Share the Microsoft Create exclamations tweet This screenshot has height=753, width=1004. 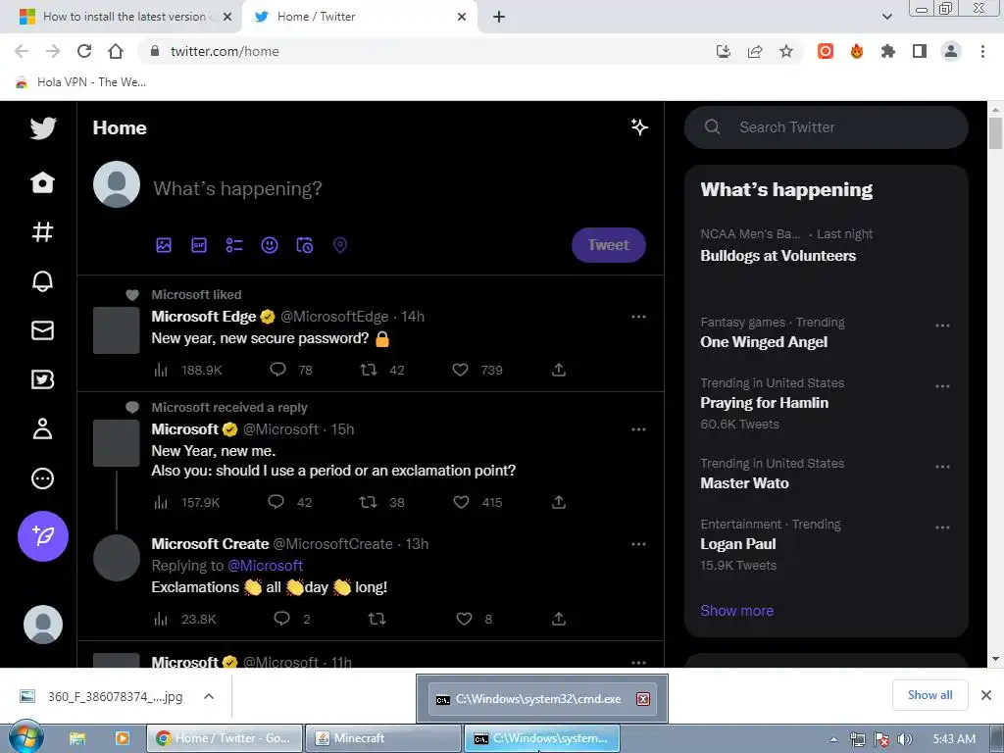(559, 619)
